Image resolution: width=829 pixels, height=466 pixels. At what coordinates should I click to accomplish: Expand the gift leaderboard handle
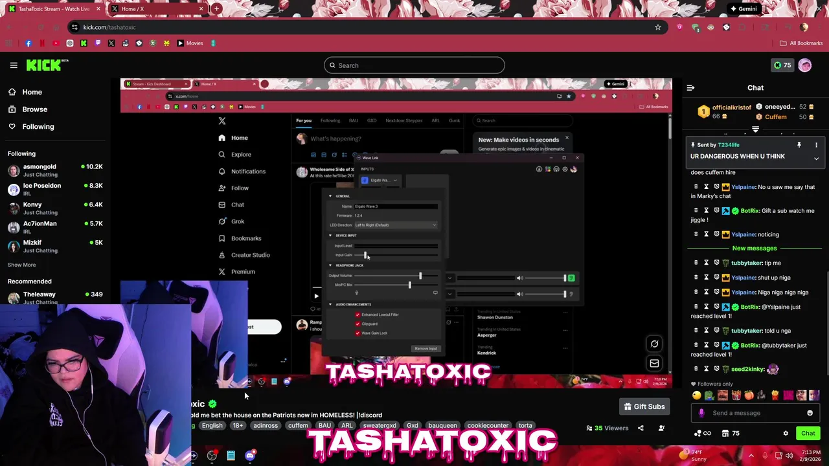755,129
